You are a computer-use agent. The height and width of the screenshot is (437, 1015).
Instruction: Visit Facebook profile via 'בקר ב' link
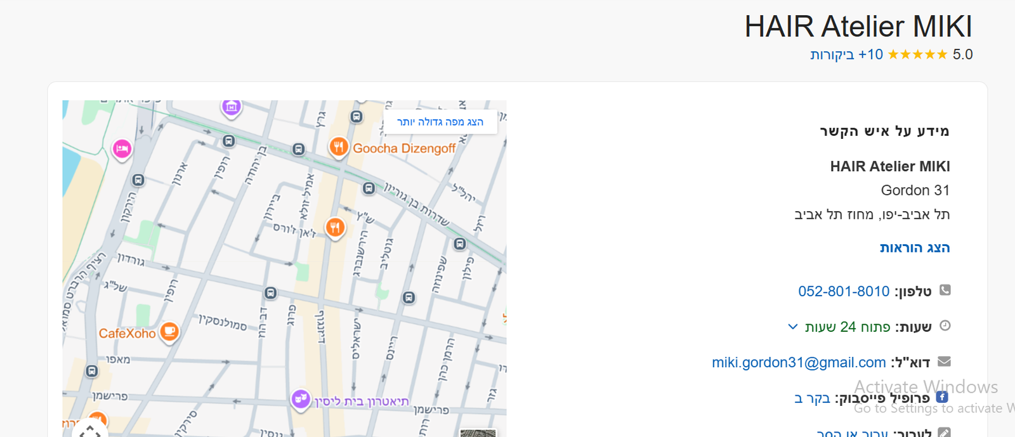coord(812,398)
